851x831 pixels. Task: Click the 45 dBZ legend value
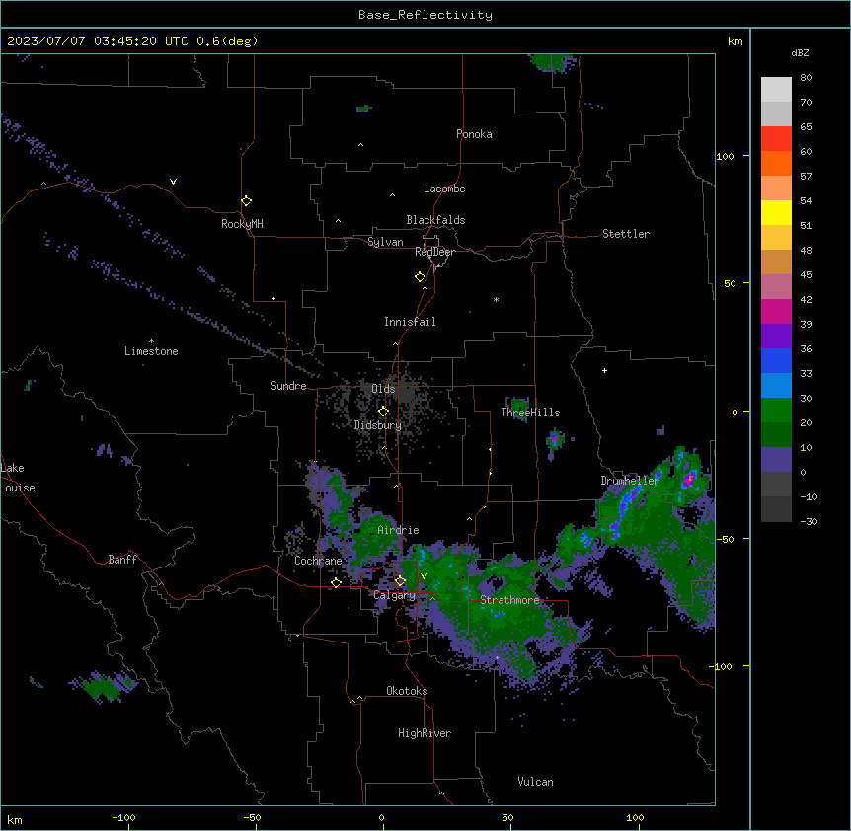[806, 274]
